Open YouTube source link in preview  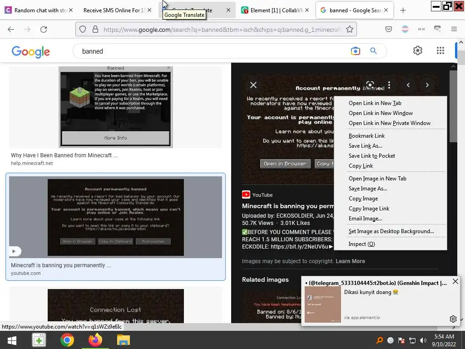(x=257, y=195)
